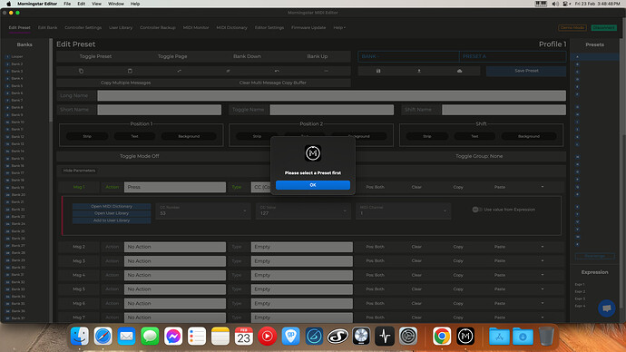The image size is (626, 352).
Task: Click the volume icon in the menu bar
Action: click(555, 4)
